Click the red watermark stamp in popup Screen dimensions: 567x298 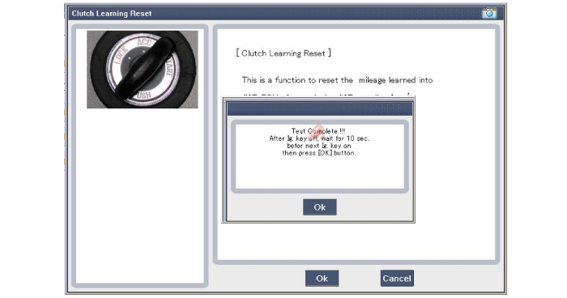(317, 132)
